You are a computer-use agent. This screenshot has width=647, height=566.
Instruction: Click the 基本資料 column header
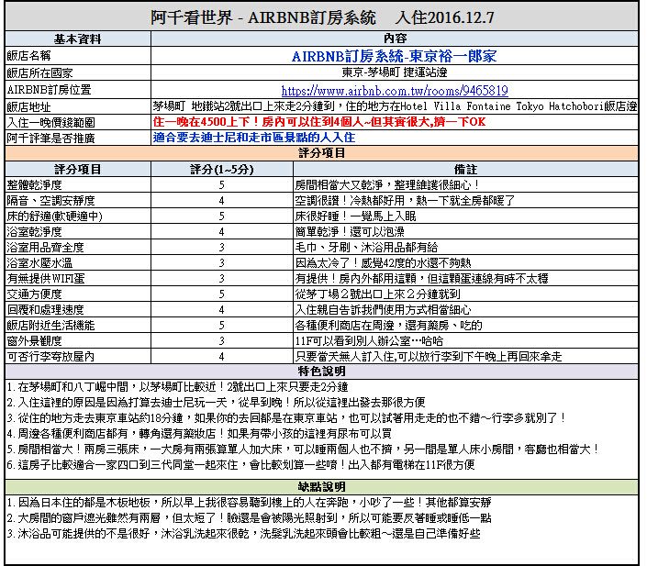click(78, 39)
